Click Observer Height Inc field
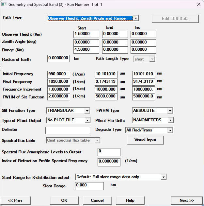 point(143,34)
